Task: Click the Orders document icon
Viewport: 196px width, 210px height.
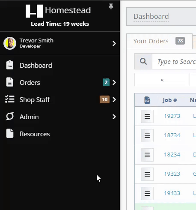Action: coord(10,82)
